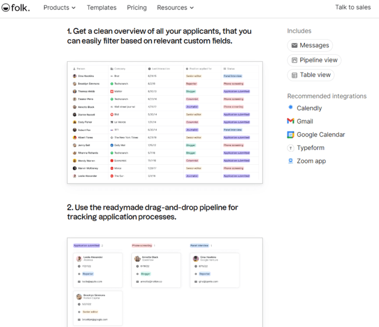Click the Gmail logo icon
Image resolution: width=379 pixels, height=327 pixels.
point(290,121)
